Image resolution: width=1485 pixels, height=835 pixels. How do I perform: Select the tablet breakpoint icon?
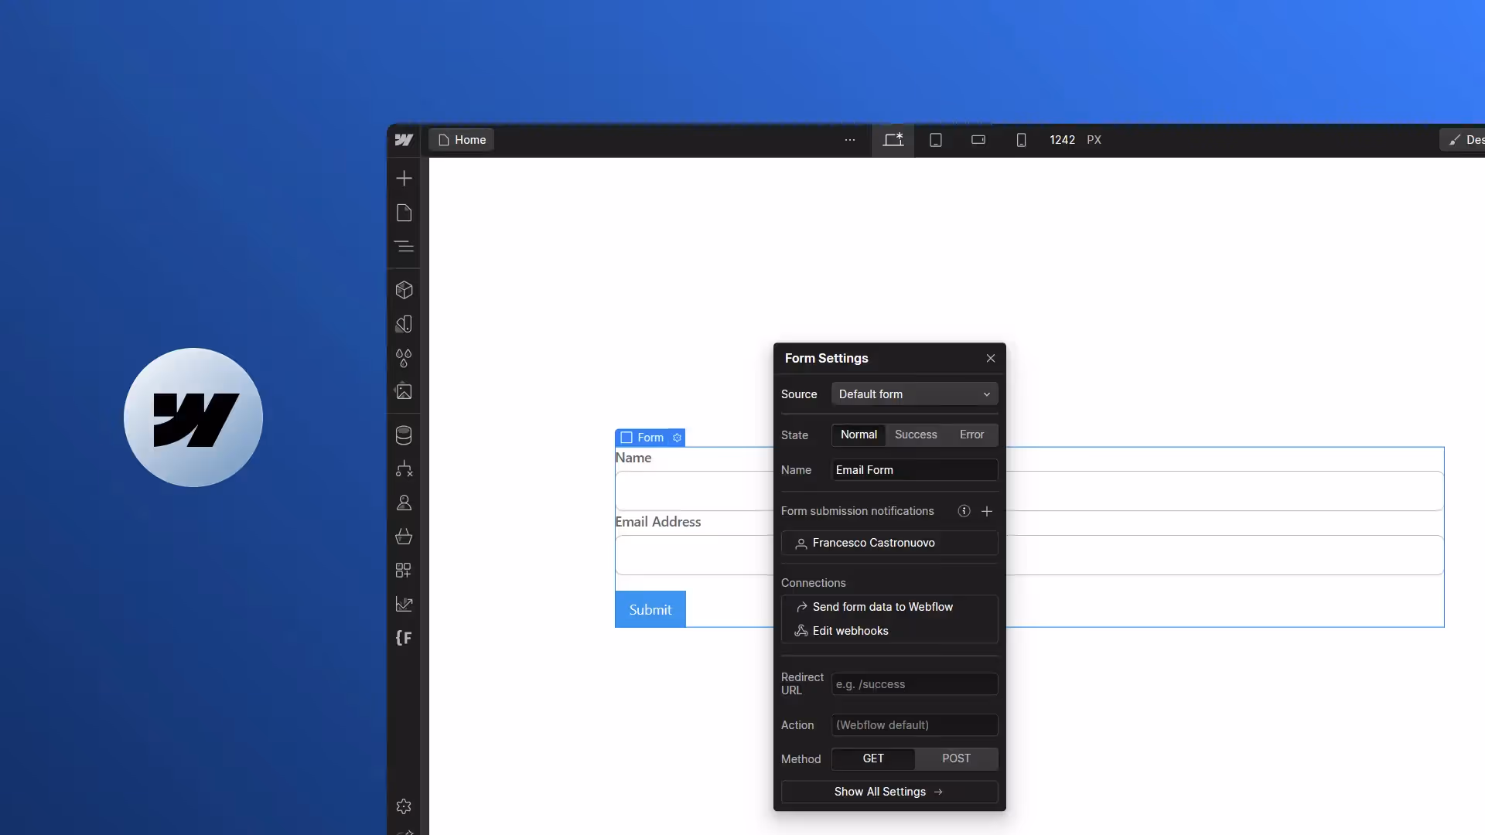(x=935, y=140)
